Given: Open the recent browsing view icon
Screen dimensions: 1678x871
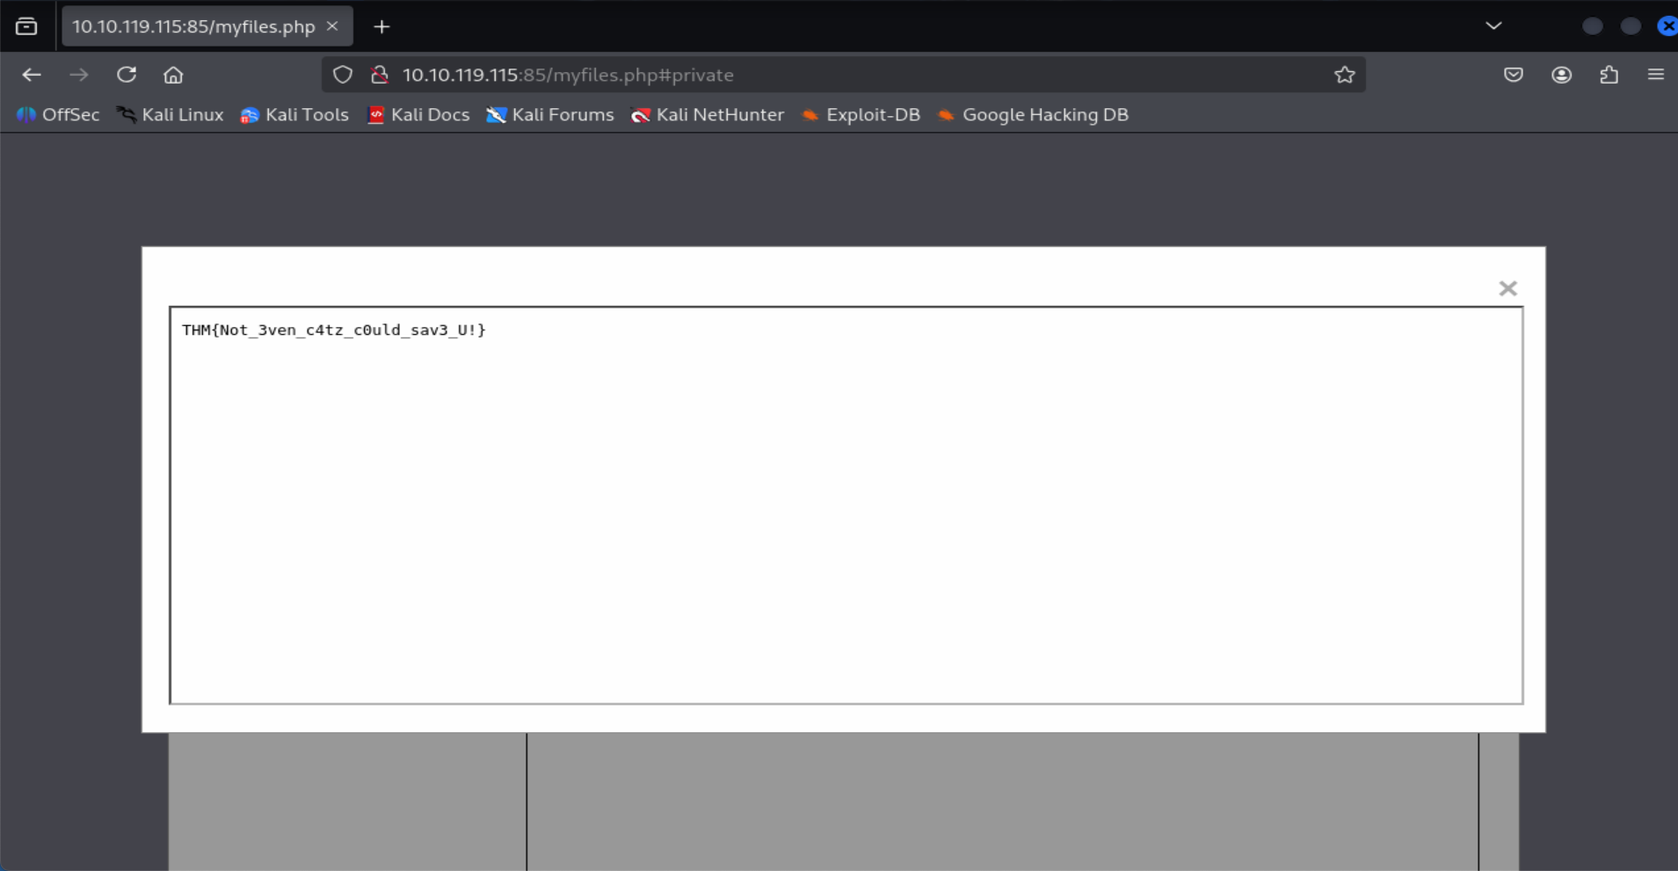Looking at the screenshot, I should (x=26, y=26).
